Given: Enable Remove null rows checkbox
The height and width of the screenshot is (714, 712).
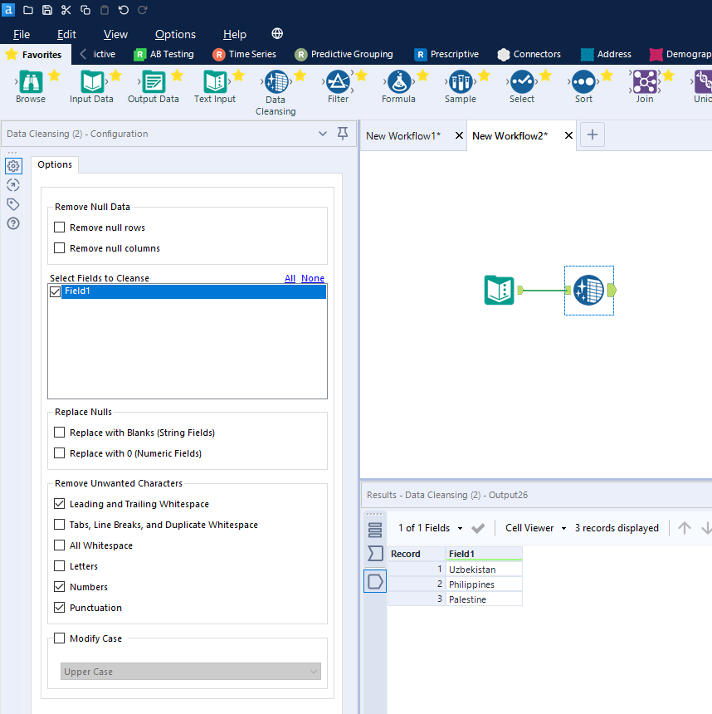Looking at the screenshot, I should tap(59, 227).
